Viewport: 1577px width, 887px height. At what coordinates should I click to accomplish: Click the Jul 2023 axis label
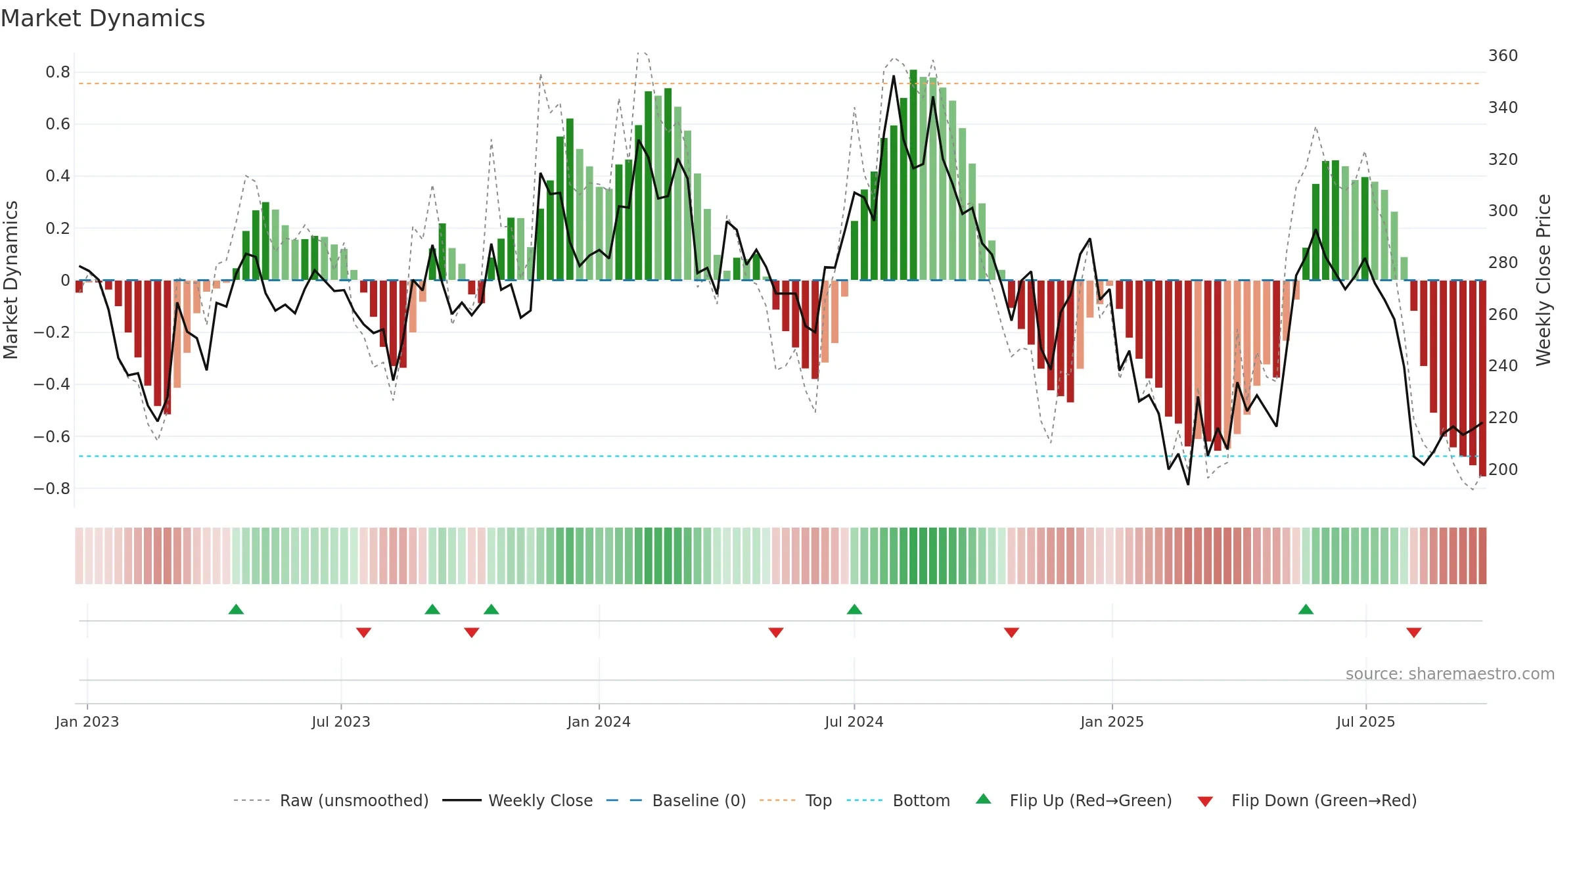coord(341,721)
